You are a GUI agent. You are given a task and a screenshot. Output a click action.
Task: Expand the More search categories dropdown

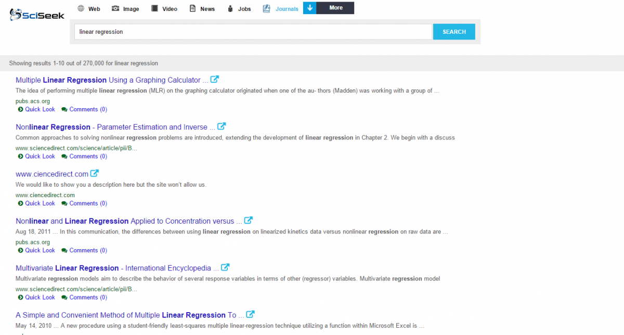point(329,8)
